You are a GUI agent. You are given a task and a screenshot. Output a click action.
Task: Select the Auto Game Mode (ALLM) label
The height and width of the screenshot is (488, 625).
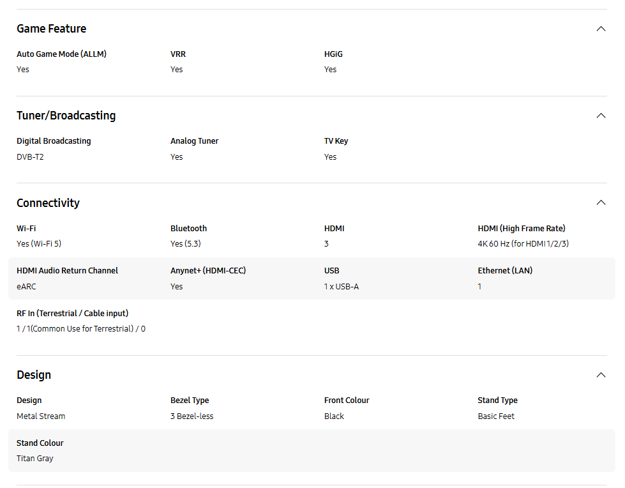tap(61, 54)
